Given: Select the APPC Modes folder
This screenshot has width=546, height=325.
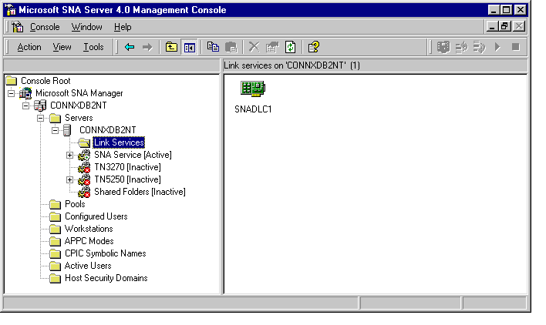Looking at the screenshot, I should click(x=89, y=241).
